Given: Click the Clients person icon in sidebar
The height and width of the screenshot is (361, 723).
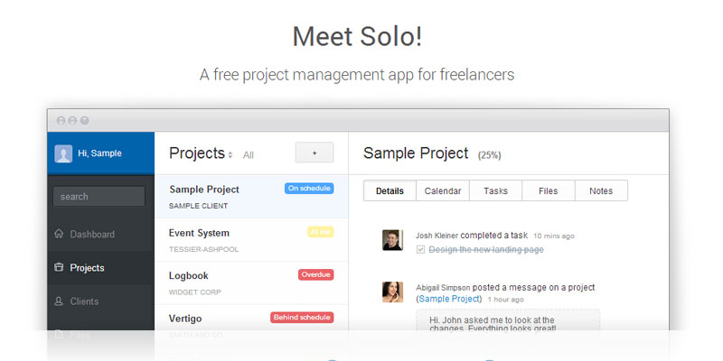Looking at the screenshot, I should [59, 301].
